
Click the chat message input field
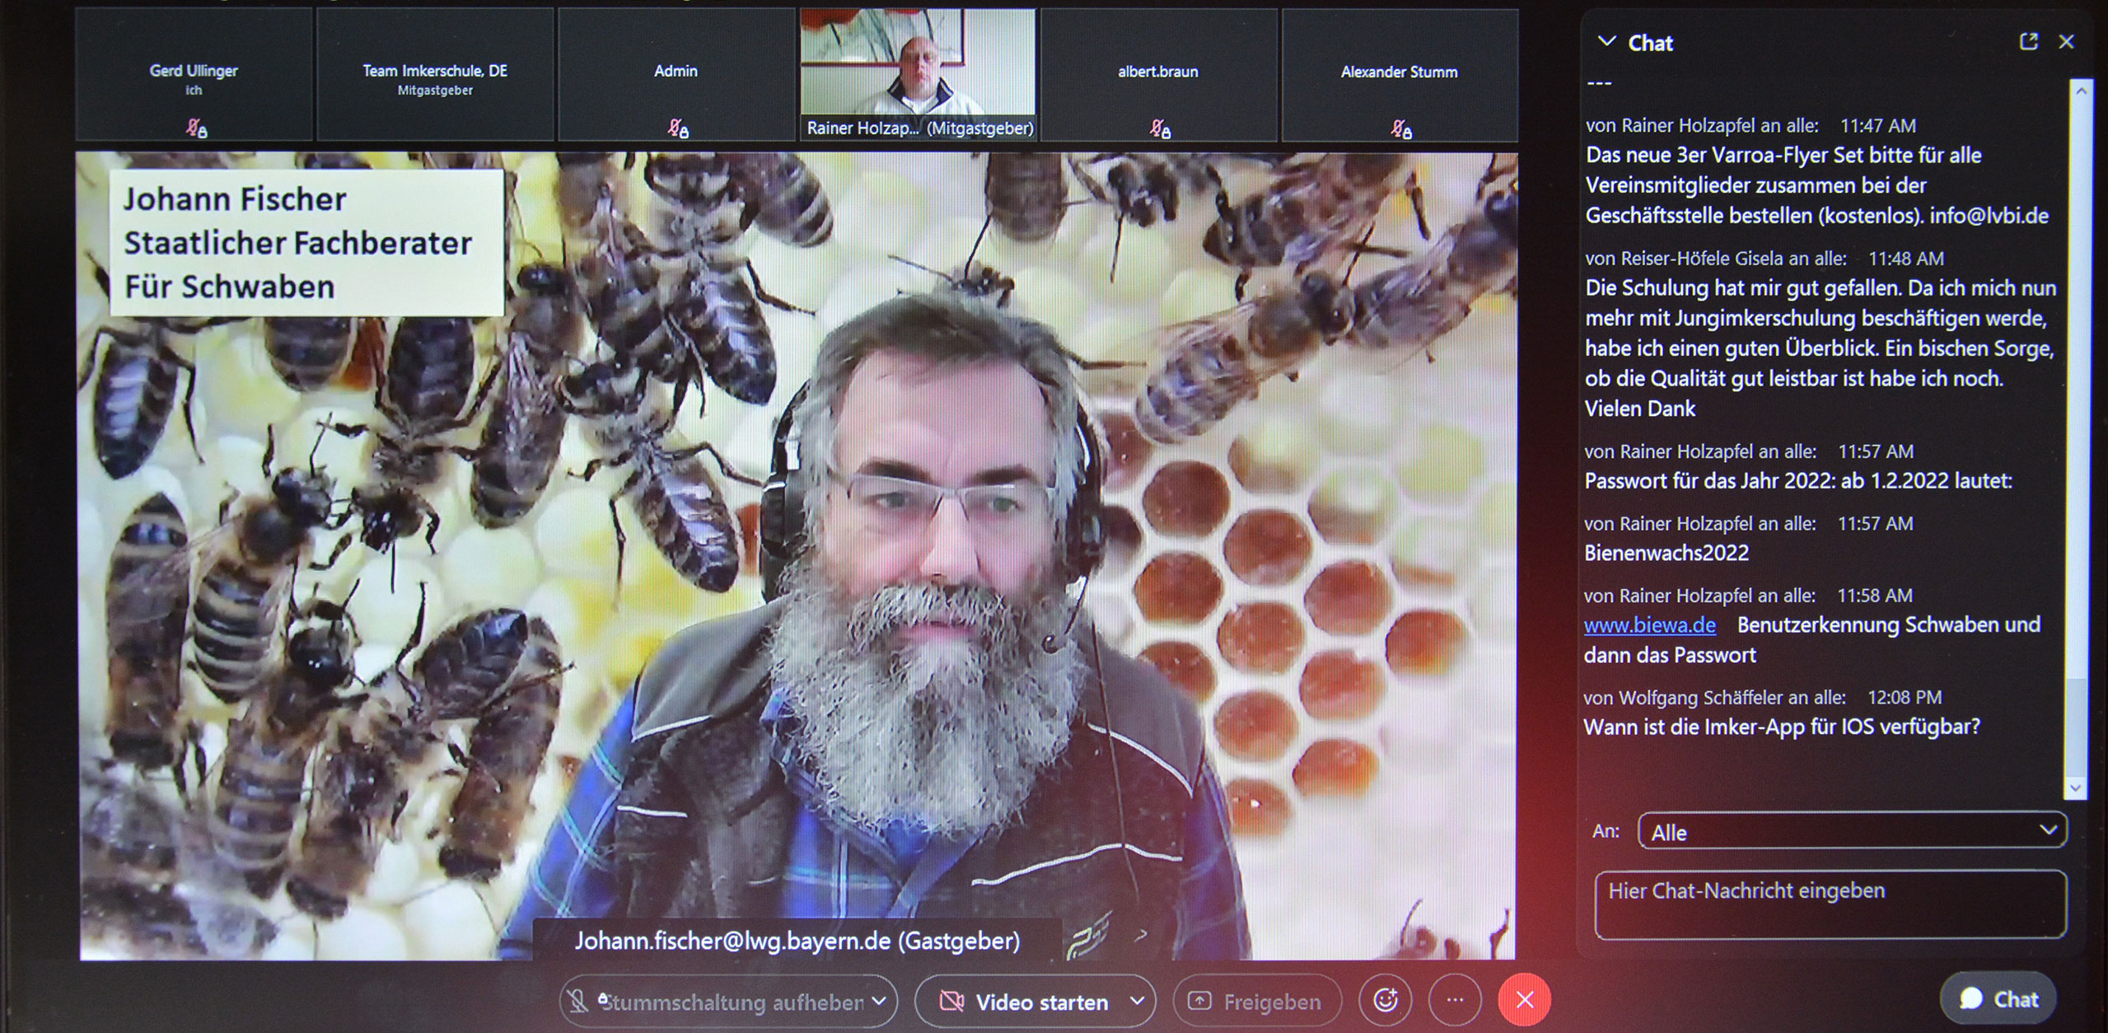pos(1830,904)
